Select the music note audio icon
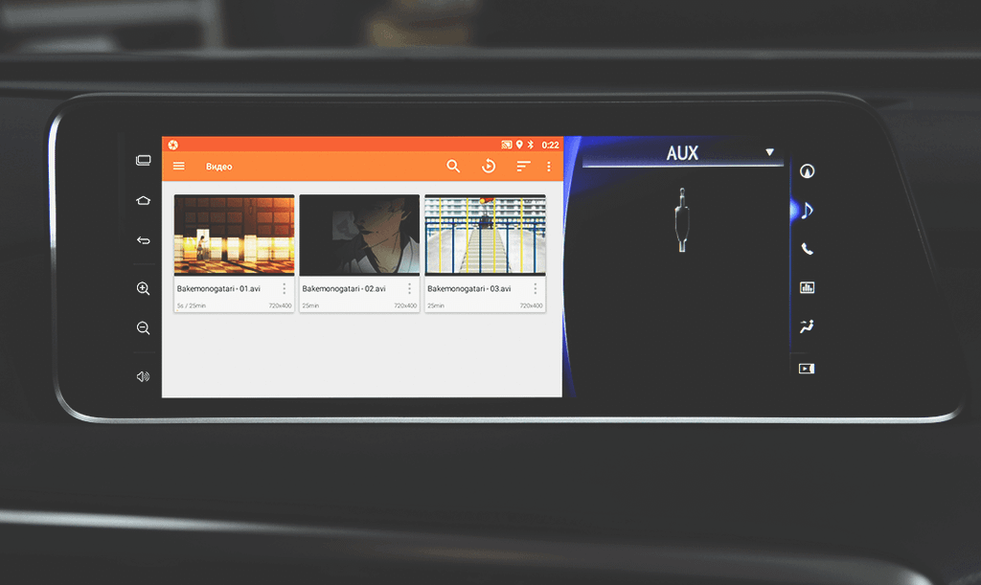Image resolution: width=981 pixels, height=585 pixels. pos(807,210)
